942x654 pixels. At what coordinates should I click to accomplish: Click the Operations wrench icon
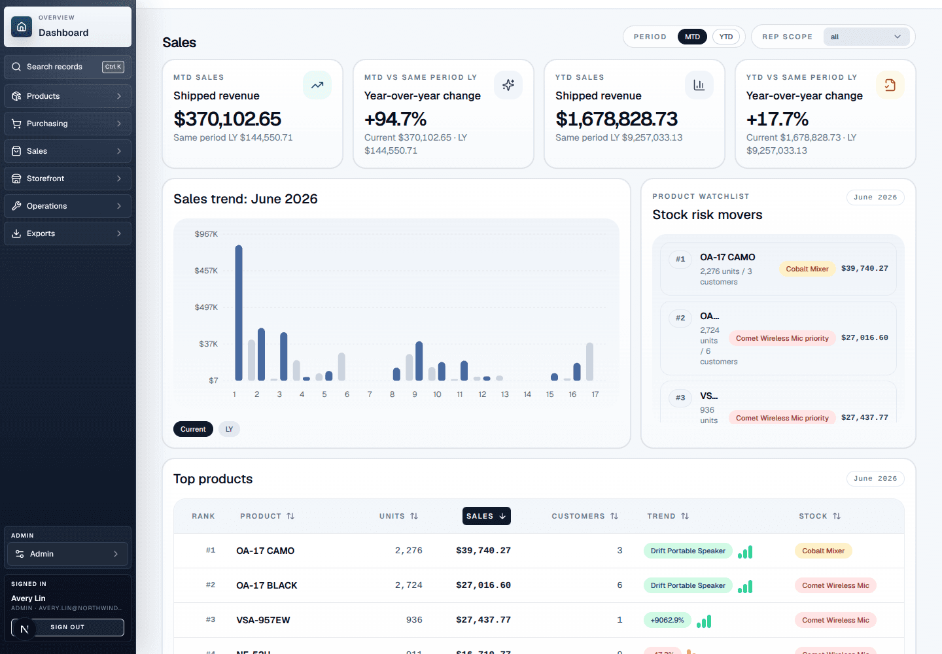click(x=16, y=206)
